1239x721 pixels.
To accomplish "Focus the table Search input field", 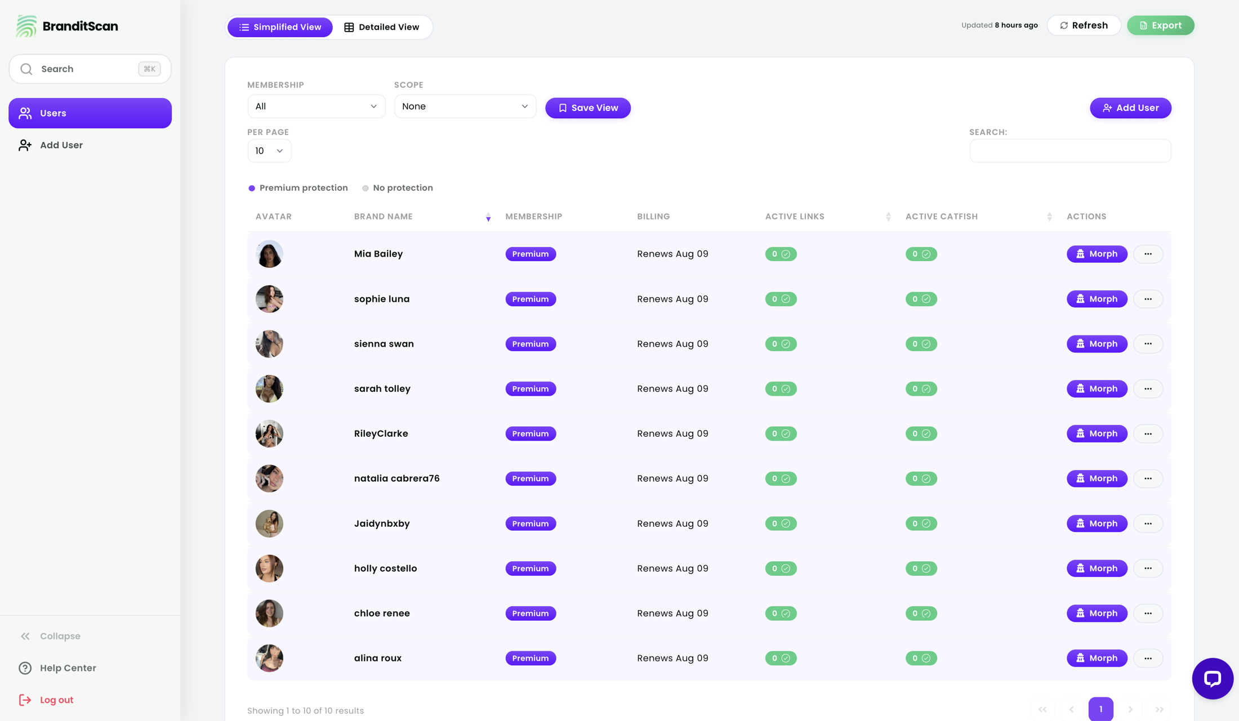I will pos(1070,151).
